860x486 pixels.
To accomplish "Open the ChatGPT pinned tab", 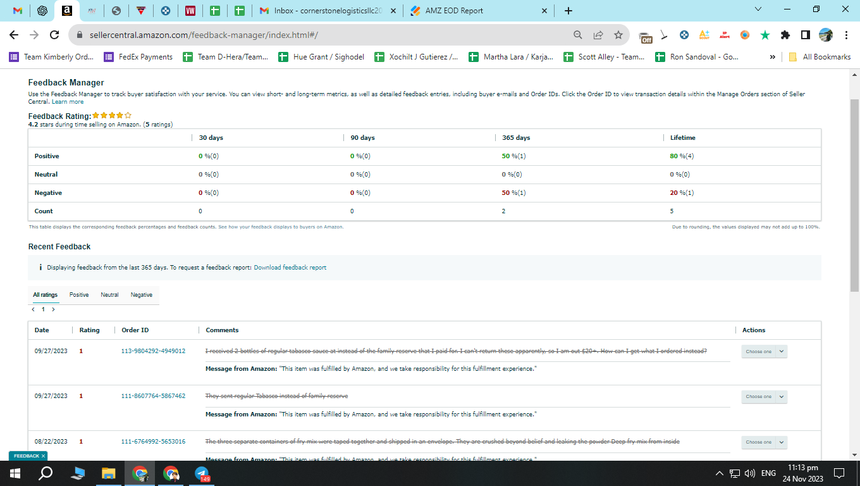I will (x=42, y=11).
